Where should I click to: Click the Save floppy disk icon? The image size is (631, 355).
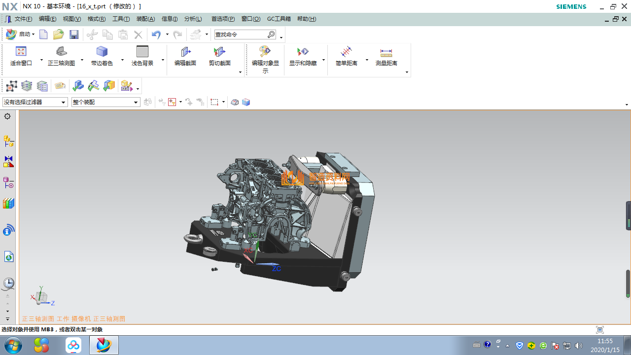click(x=74, y=35)
